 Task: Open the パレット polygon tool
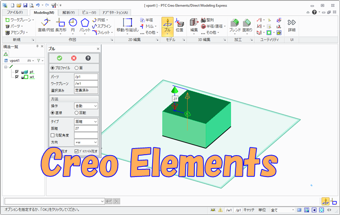(85, 25)
